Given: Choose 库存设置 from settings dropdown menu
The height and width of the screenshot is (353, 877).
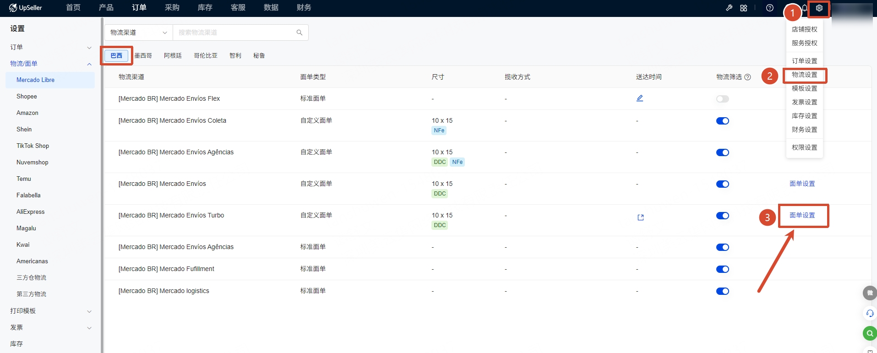Looking at the screenshot, I should (805, 116).
